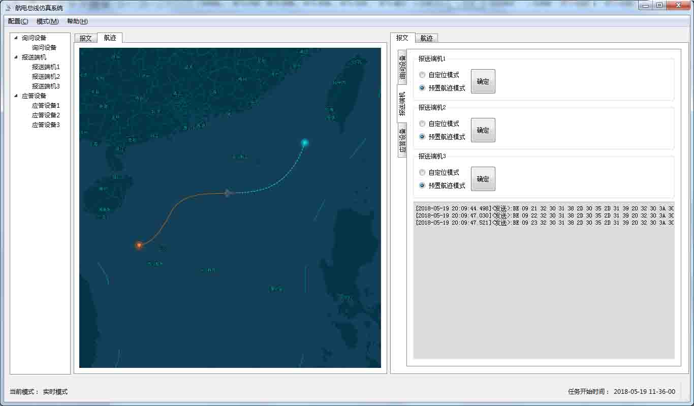Maximize the simulation window
The height and width of the screenshot is (406, 694).
click(659, 6)
